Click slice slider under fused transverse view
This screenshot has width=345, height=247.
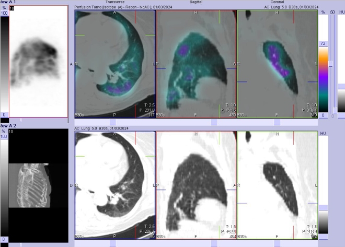(x=112, y=122)
